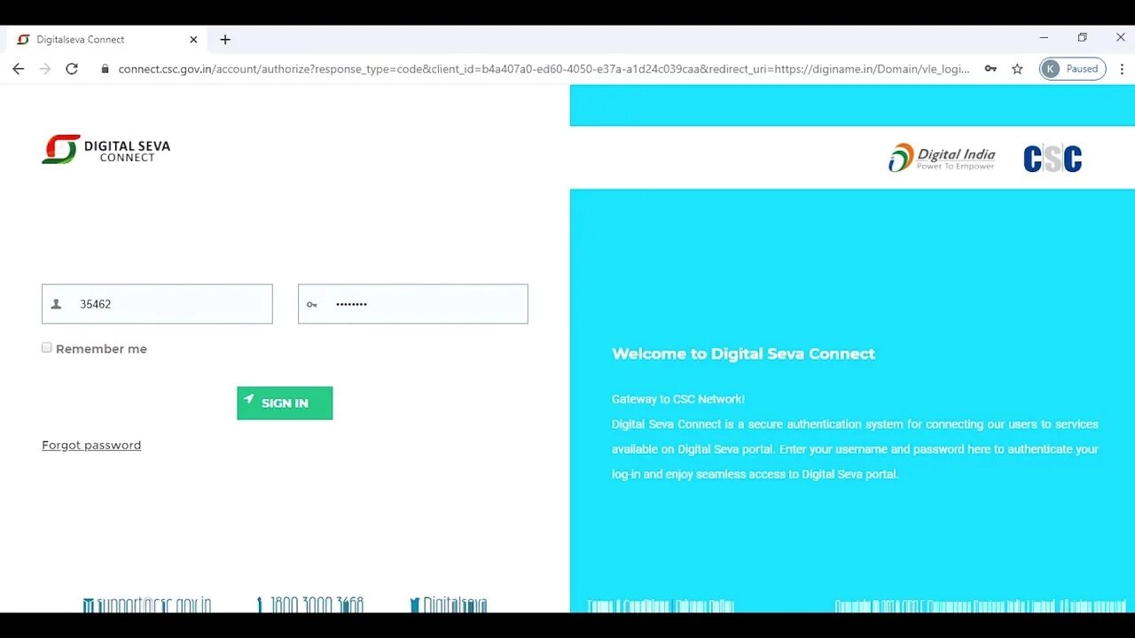Open the Digitalseva Twitter link in footer
This screenshot has width=1135, height=638.
coord(449,605)
